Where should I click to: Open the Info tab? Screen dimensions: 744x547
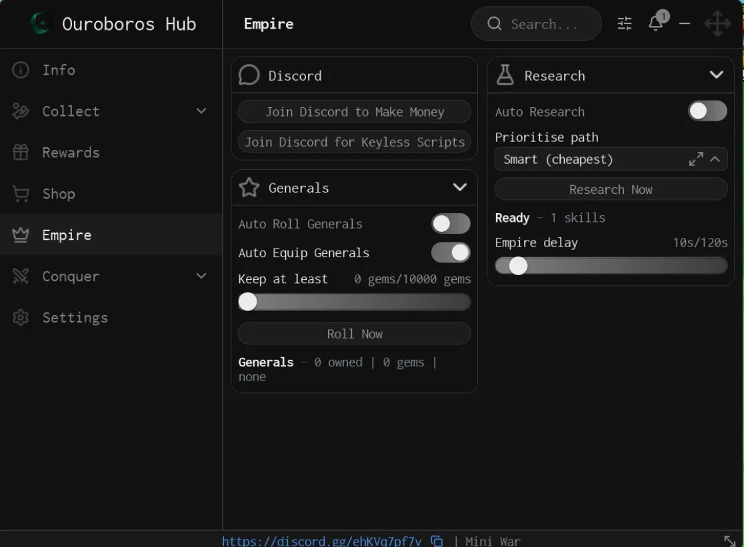(111, 70)
